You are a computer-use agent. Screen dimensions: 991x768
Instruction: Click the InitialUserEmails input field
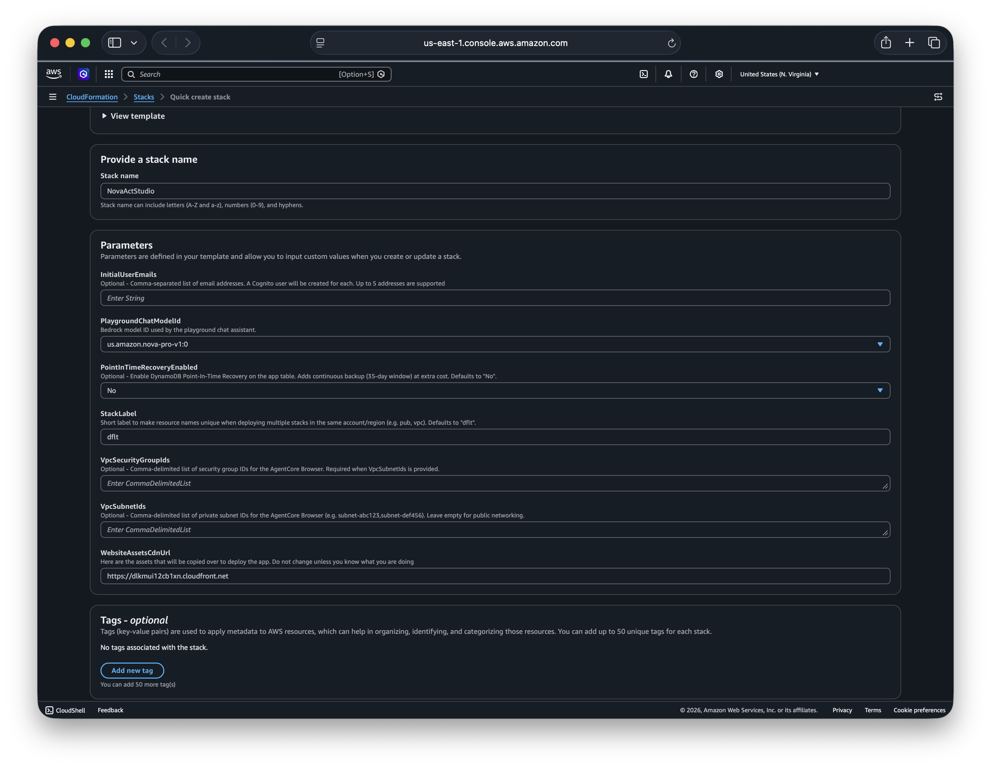[495, 298]
